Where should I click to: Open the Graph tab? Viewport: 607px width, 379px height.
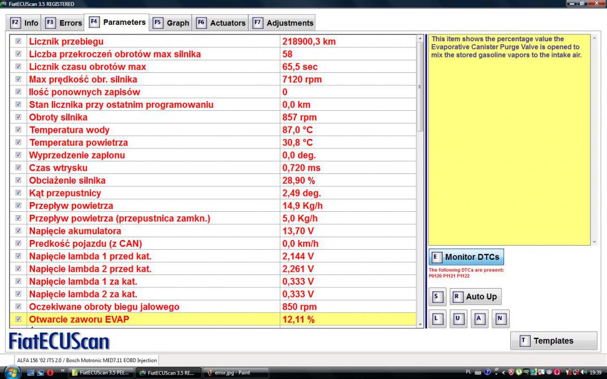[172, 23]
